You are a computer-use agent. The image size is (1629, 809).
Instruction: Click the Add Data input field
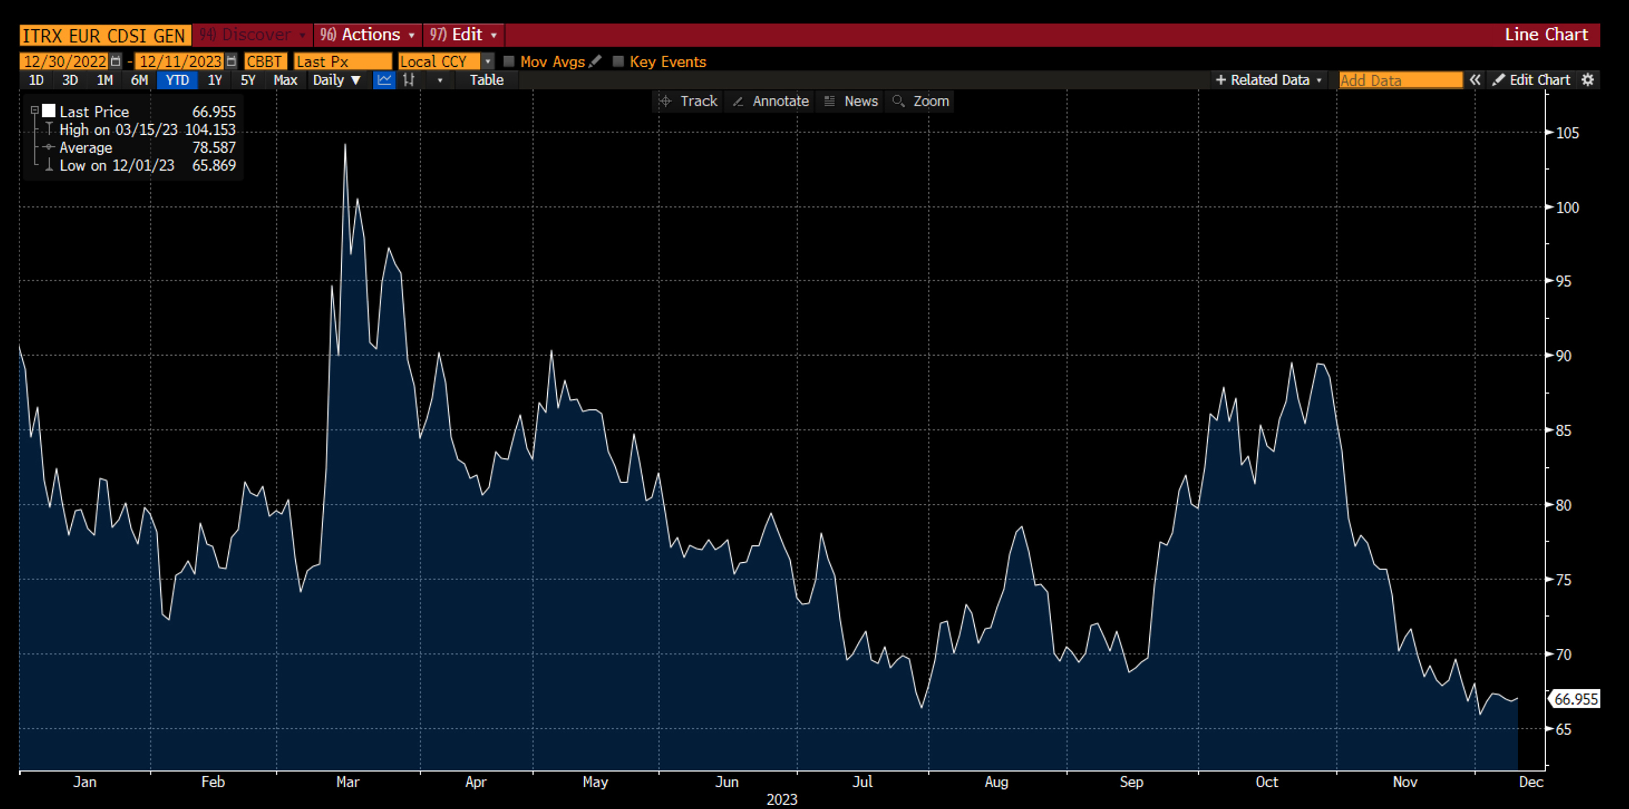(1400, 80)
